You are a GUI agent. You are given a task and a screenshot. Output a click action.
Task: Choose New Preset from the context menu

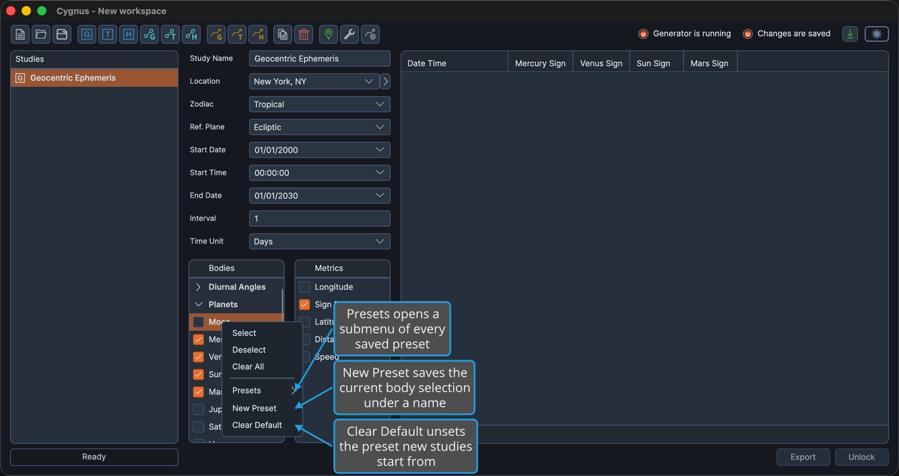tap(262, 408)
